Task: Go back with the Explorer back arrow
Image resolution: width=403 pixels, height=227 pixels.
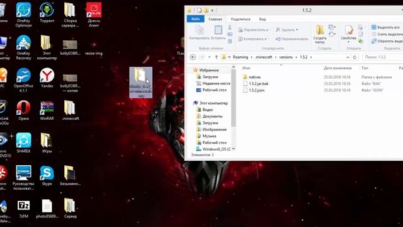Action: 193,57
